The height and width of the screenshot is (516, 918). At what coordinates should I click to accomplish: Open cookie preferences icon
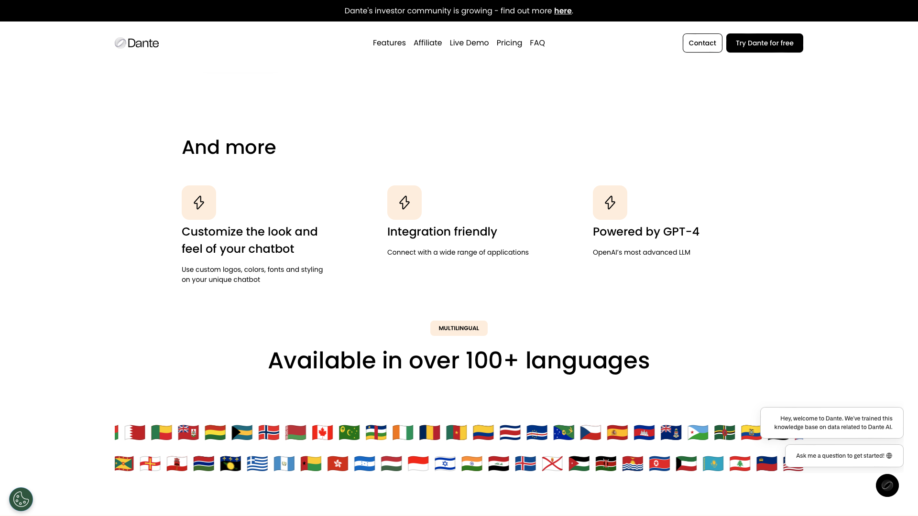point(21,499)
